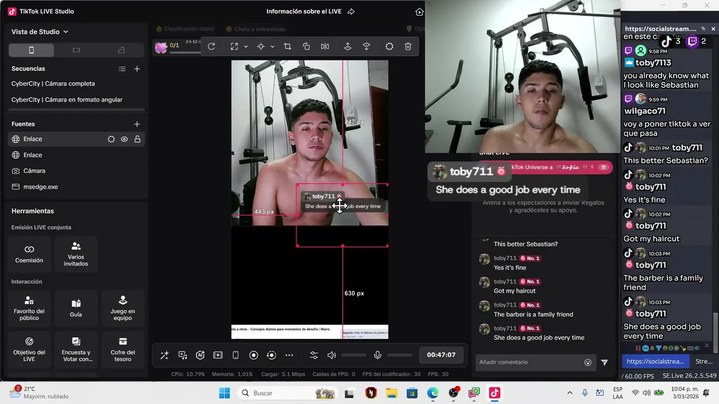
Task: Open Juego en equipo tool
Action: pos(122,308)
